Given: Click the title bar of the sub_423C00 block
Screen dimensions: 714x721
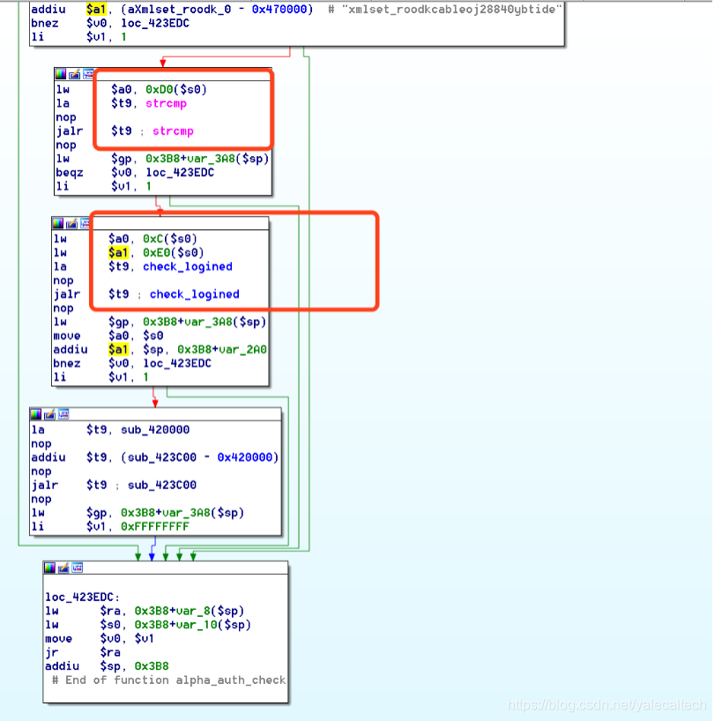Looking at the screenshot, I should pyautogui.click(x=155, y=414).
